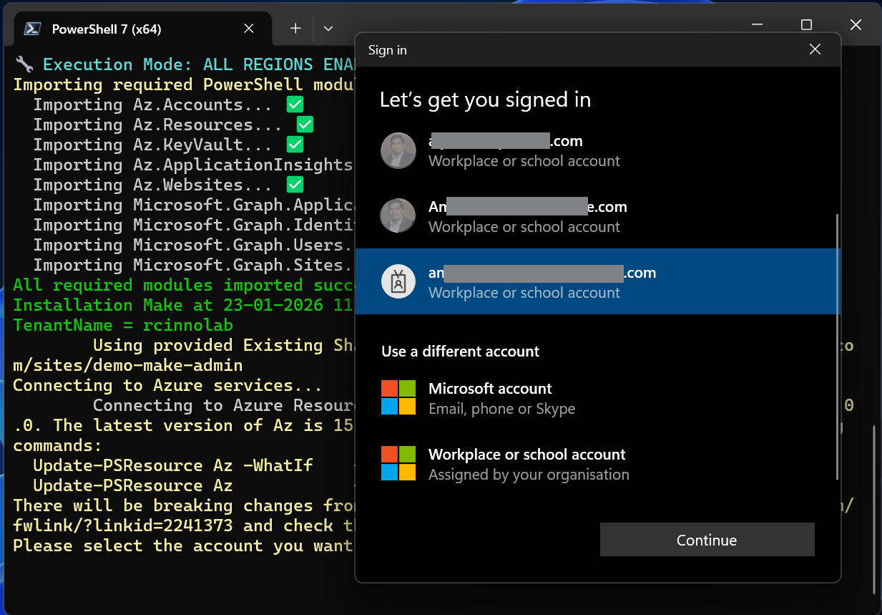Image resolution: width=882 pixels, height=615 pixels.
Task: Click the ID-badge icon on the highlighted account
Action: pyautogui.click(x=398, y=281)
